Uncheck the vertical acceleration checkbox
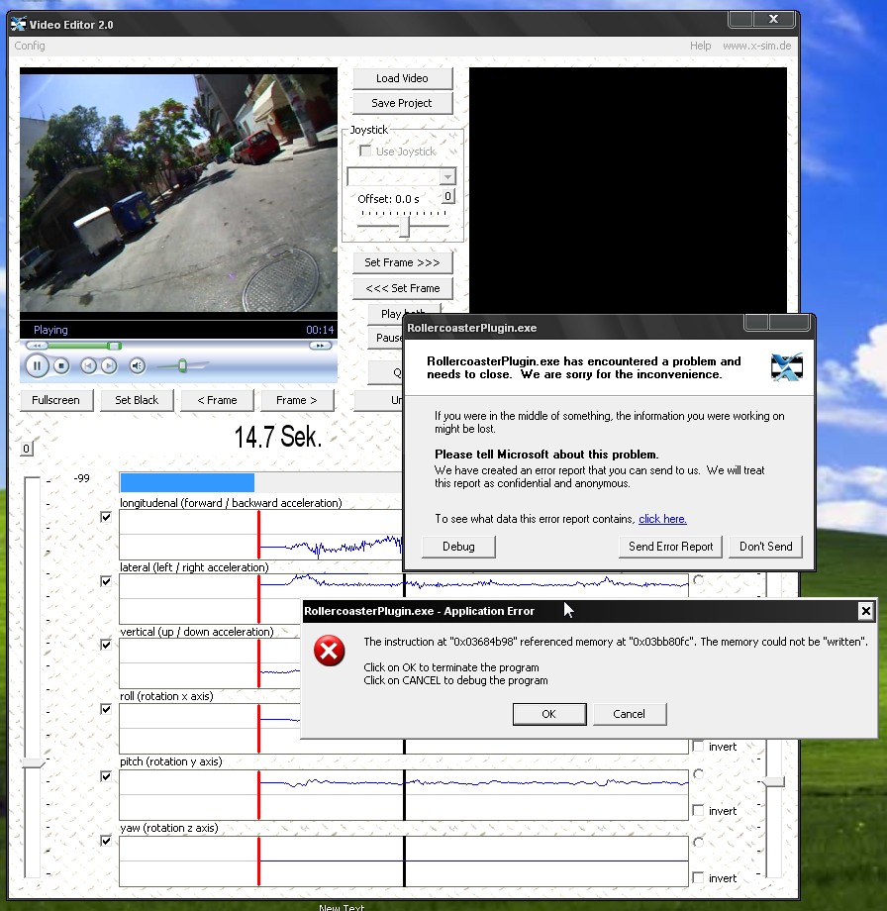887x911 pixels. (x=106, y=645)
